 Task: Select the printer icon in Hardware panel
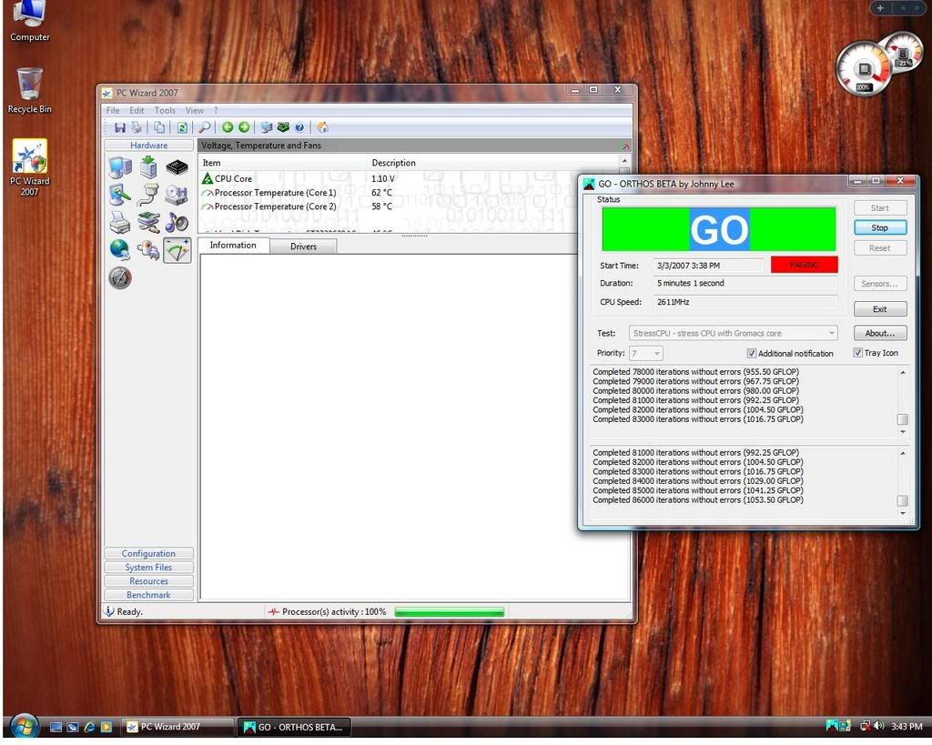coord(120,222)
